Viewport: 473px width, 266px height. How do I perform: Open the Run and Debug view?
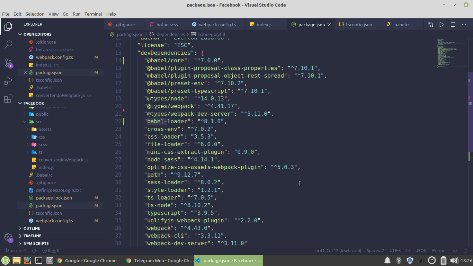[x=8, y=81]
